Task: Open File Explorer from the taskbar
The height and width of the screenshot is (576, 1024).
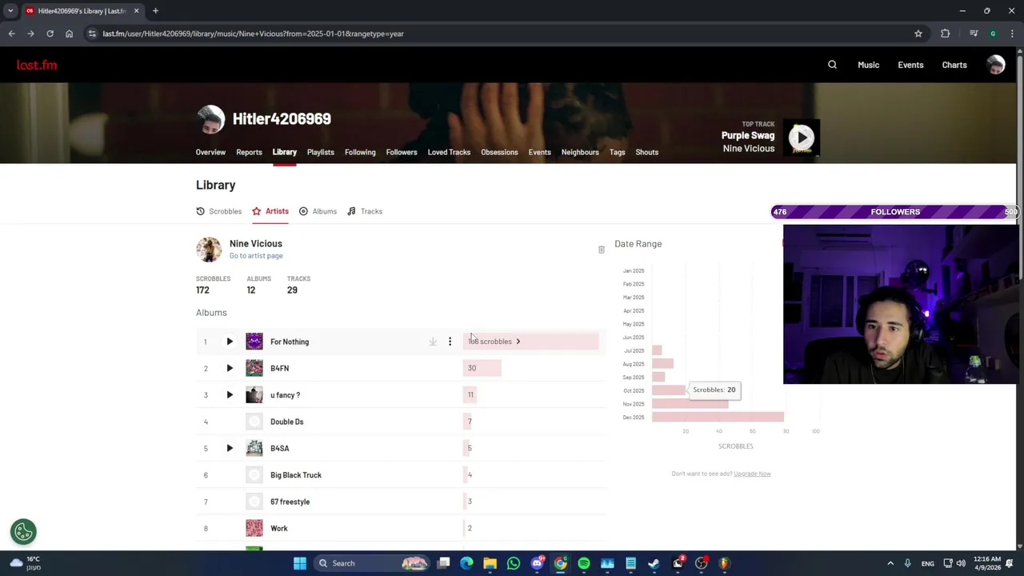Action: pos(490,563)
